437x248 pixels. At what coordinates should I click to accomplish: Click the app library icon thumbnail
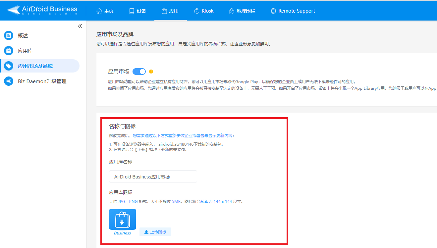[x=123, y=223]
